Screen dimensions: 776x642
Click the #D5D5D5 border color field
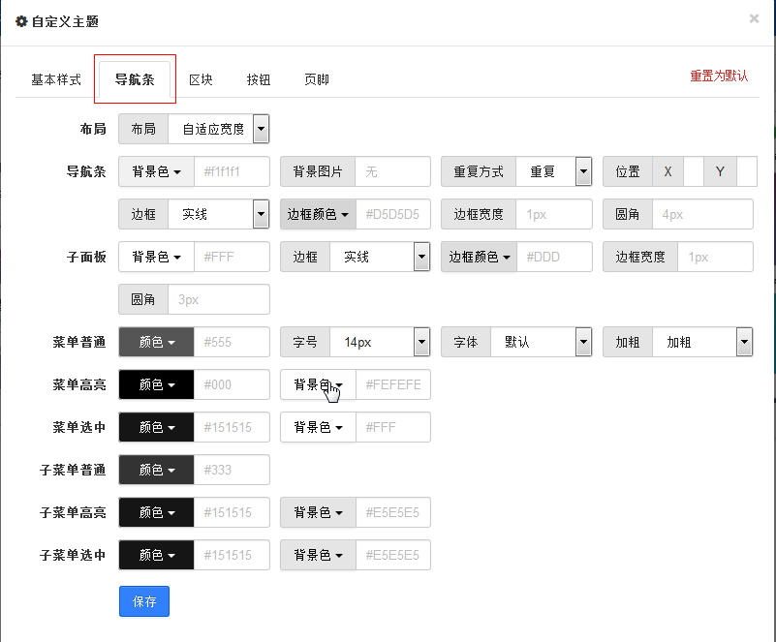click(x=393, y=214)
